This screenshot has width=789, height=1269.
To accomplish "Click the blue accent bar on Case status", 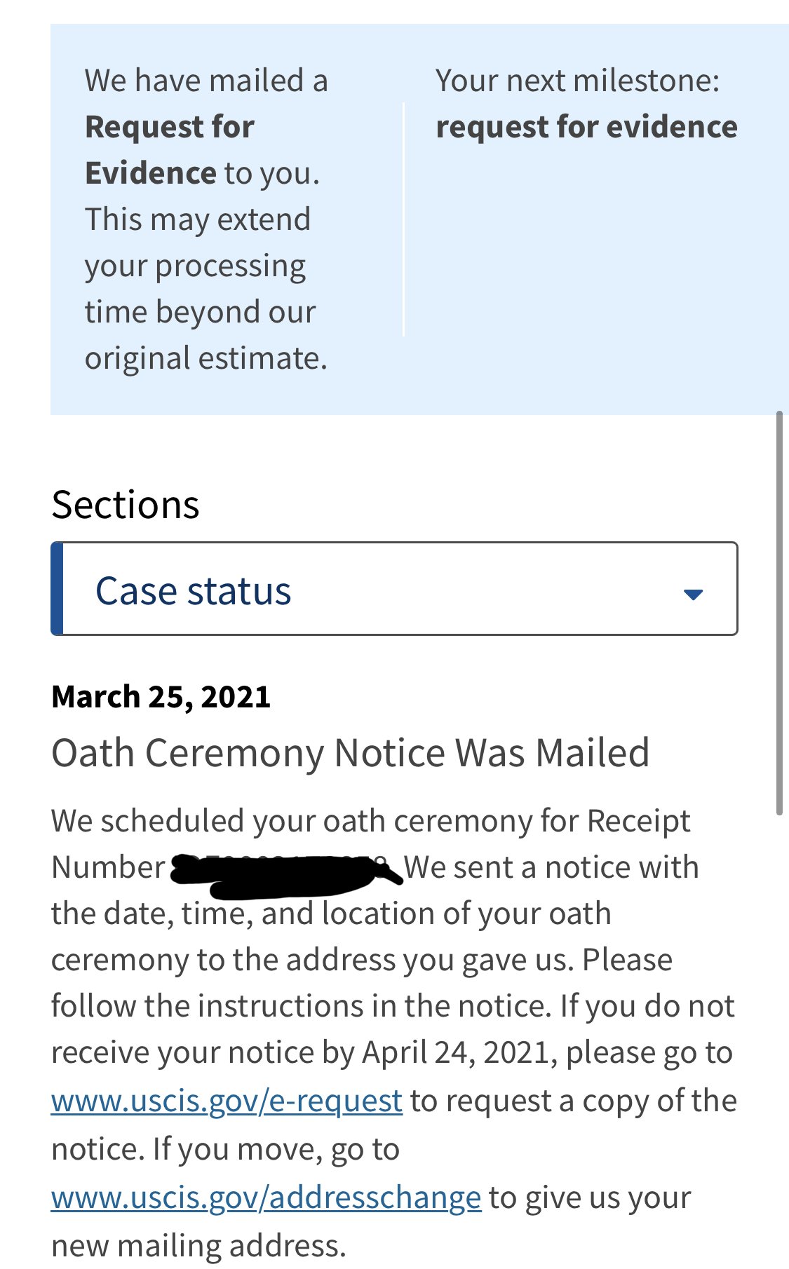I will point(57,588).
